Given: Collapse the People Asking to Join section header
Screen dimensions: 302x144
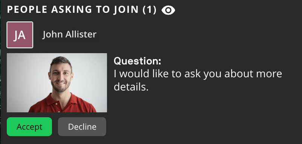Looking at the screenshot, I should click(82, 10).
